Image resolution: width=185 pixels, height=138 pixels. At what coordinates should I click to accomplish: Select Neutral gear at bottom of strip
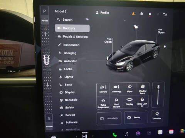click(49, 122)
